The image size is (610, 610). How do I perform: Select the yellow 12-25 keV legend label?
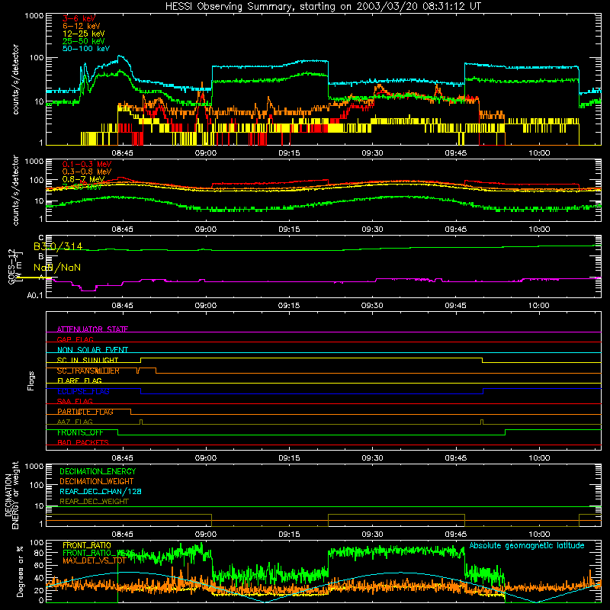click(x=83, y=34)
